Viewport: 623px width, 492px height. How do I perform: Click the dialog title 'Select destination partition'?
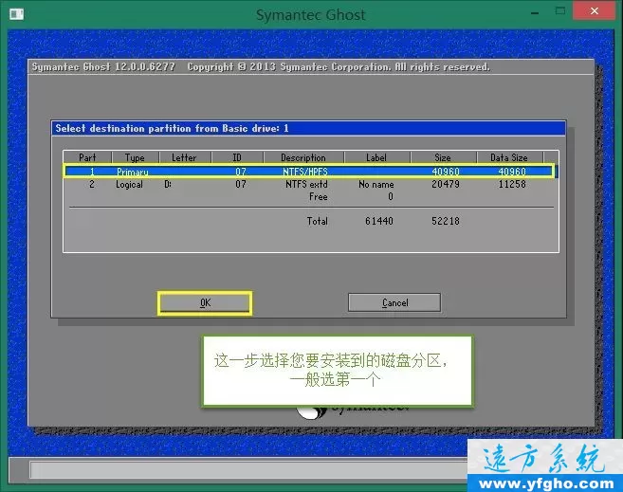[172, 128]
